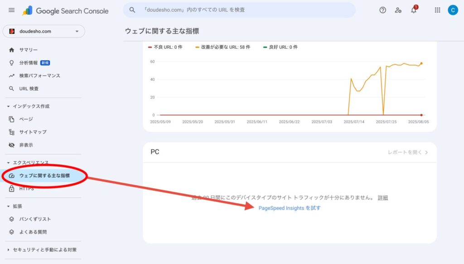Open the notifications bell
The width and height of the screenshot is (464, 264).
tap(414, 10)
